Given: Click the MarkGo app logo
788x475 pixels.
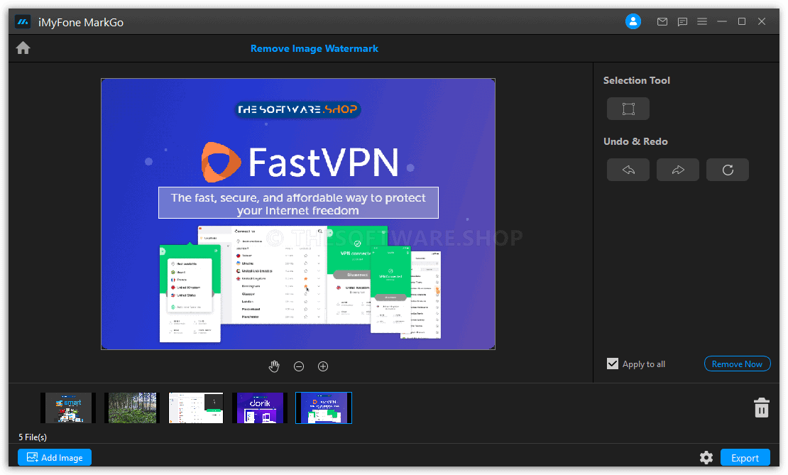Looking at the screenshot, I should pyautogui.click(x=23, y=22).
